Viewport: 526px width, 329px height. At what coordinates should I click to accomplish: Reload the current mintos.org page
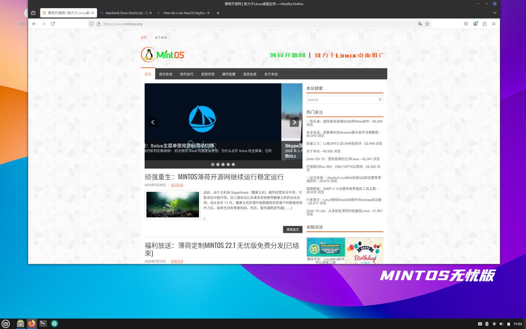(53, 24)
